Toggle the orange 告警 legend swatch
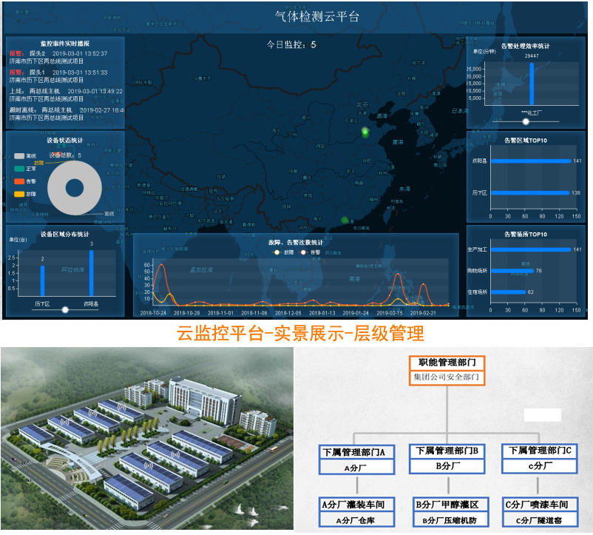 click(18, 181)
